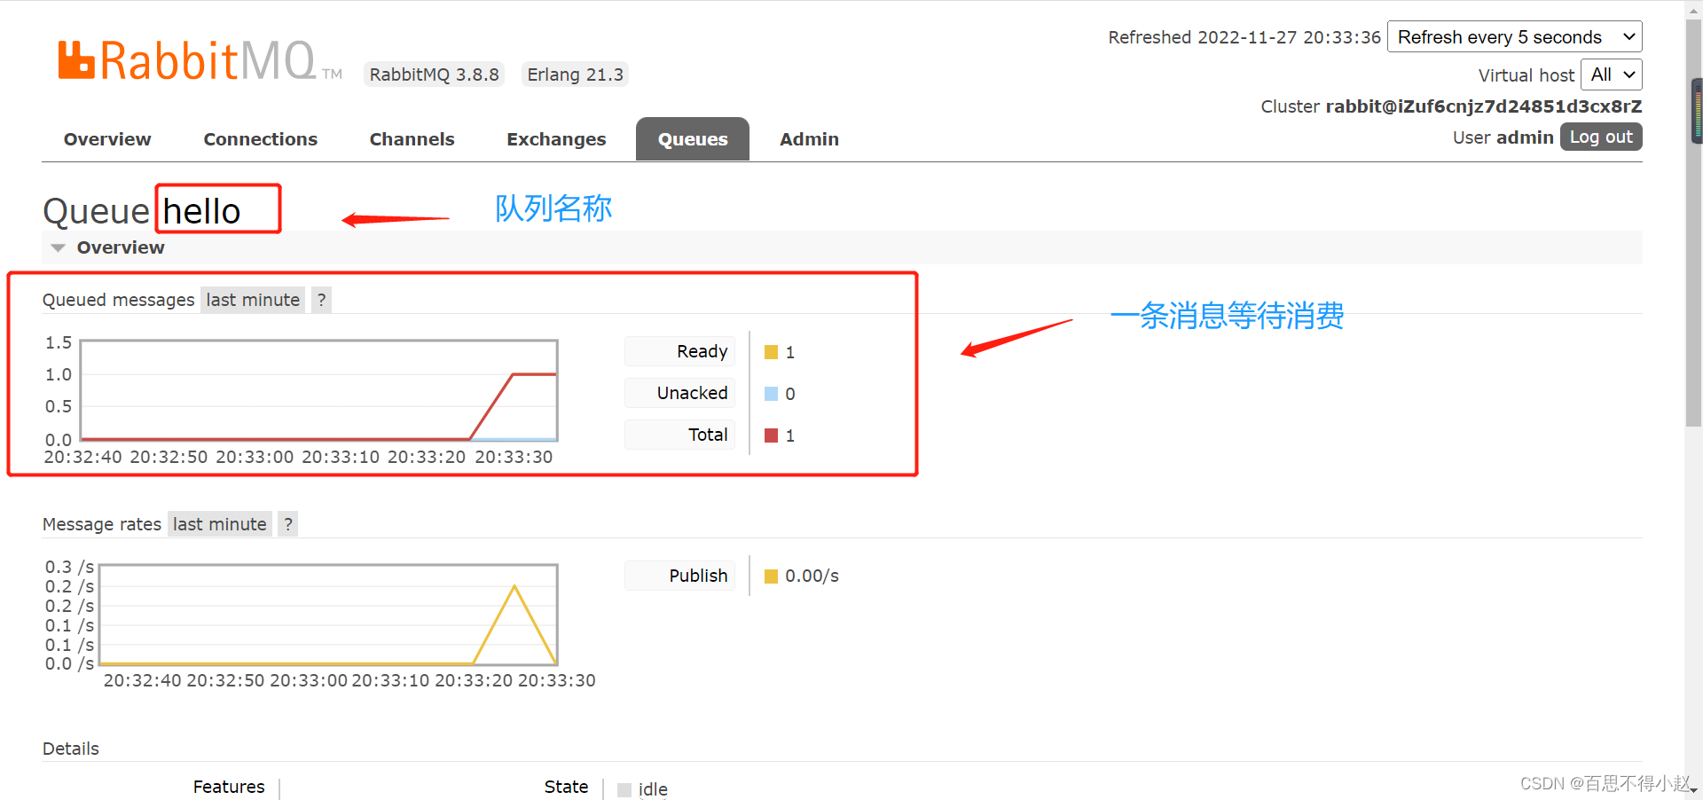
Task: Click help question mark beside Queued messages
Action: pos(321,300)
